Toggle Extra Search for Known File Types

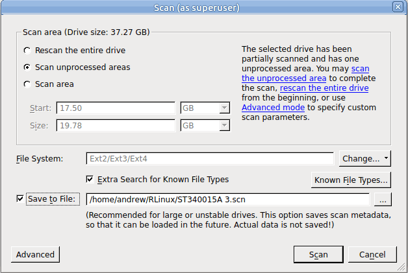tap(90, 179)
